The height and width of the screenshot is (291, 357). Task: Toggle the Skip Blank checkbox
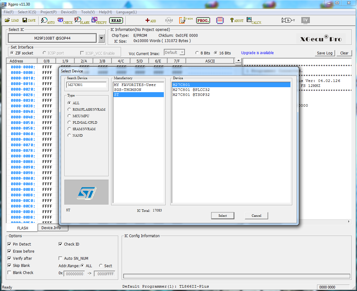point(9,265)
